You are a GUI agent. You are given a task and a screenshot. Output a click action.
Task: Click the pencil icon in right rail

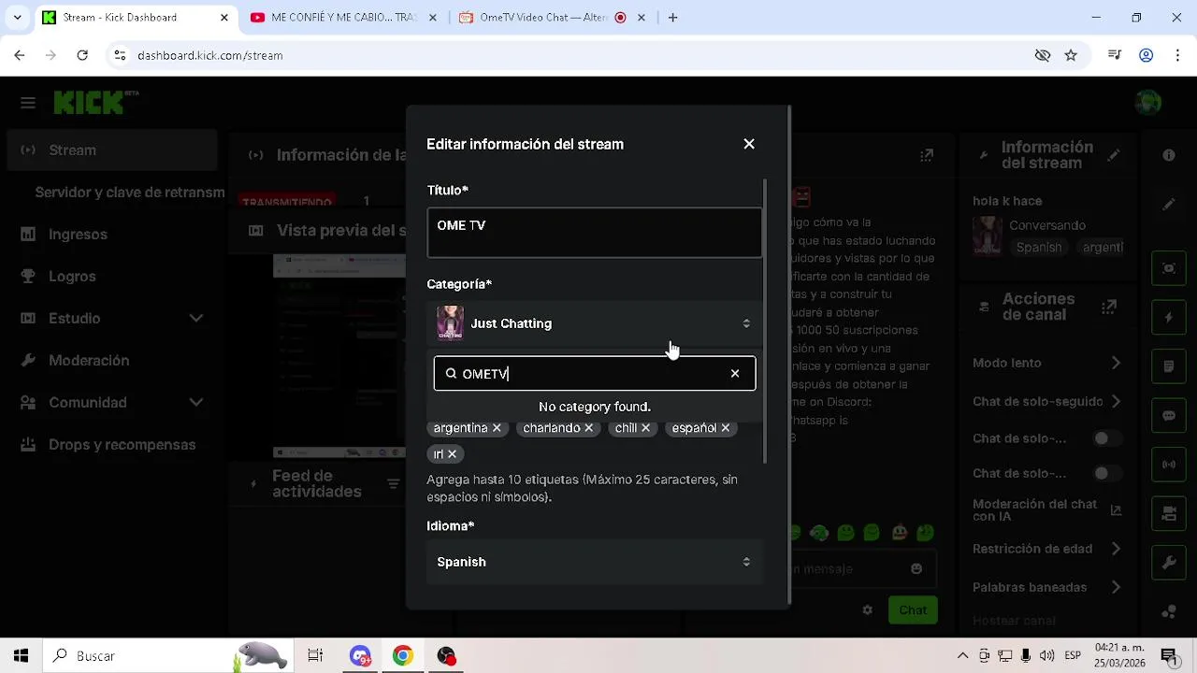1169,204
